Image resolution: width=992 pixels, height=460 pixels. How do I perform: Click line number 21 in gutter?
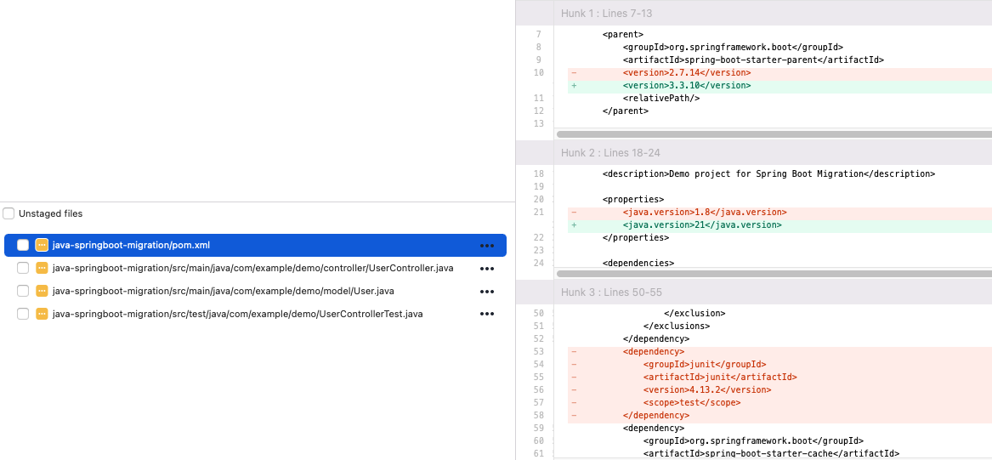[x=538, y=212]
